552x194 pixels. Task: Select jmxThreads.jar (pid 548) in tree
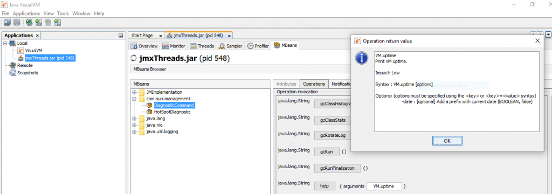coord(50,58)
